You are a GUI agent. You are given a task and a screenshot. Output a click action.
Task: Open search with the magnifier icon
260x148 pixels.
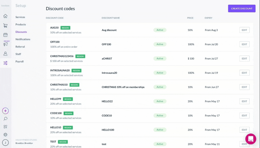(x=5, y=119)
